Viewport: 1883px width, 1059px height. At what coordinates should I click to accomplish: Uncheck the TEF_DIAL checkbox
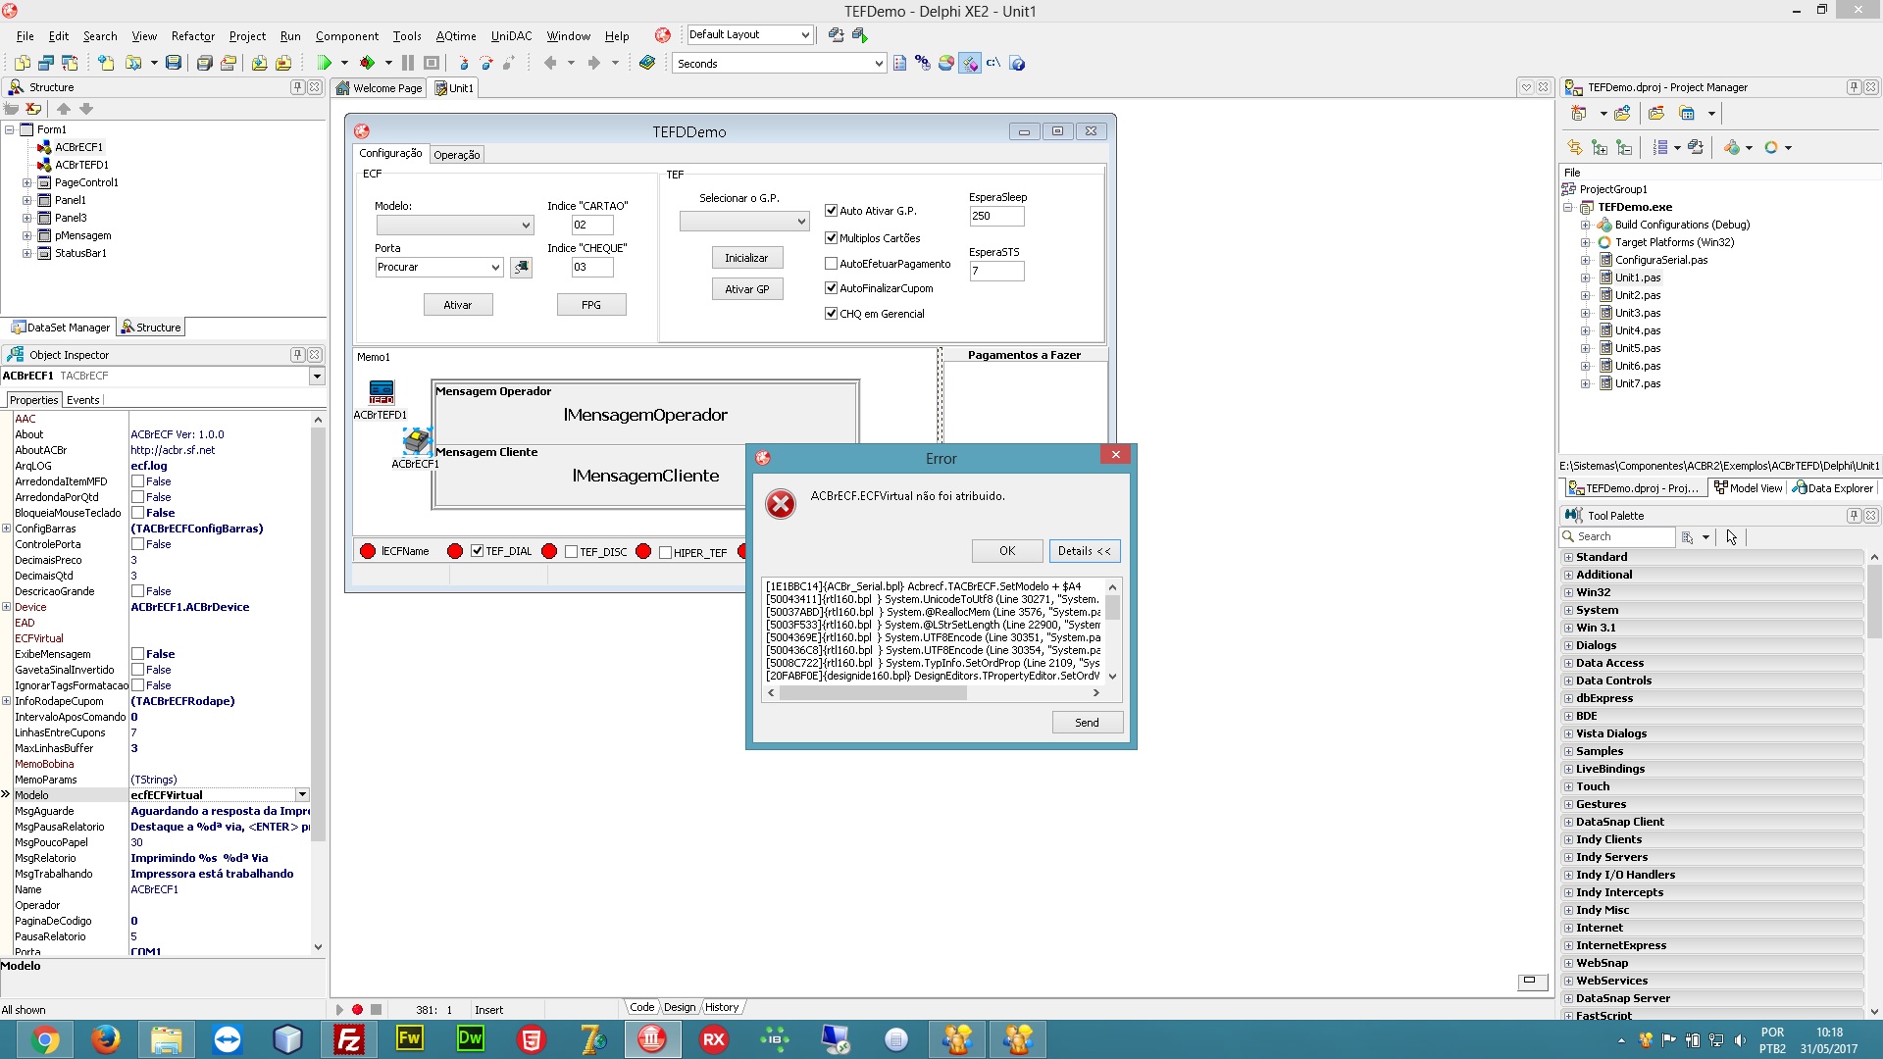tap(478, 551)
